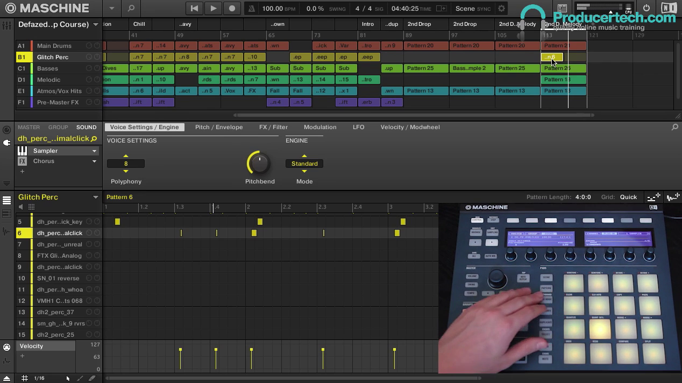682x383 pixels.
Task: Arm recording with the Record button
Action: tap(232, 9)
